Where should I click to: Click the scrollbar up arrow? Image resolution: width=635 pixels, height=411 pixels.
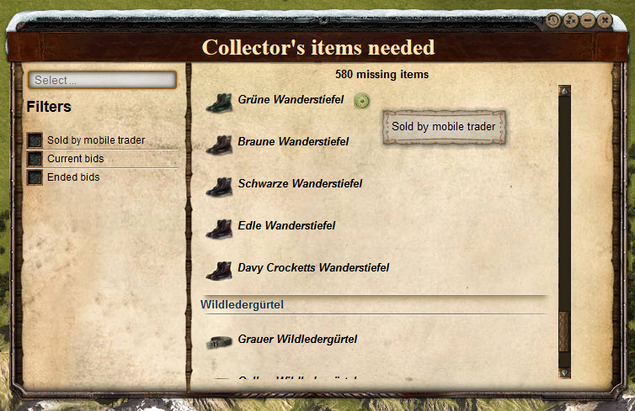click(564, 92)
